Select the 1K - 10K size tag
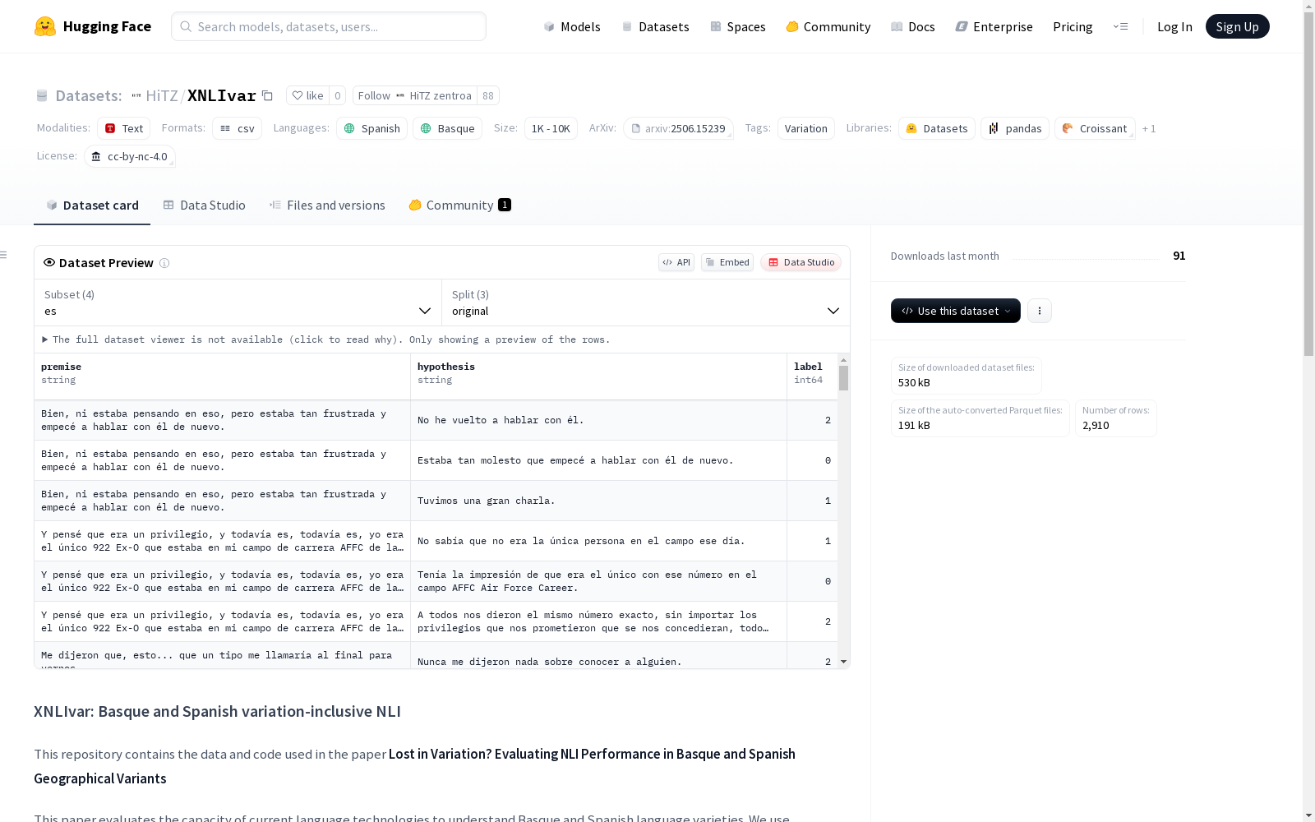 pos(551,128)
